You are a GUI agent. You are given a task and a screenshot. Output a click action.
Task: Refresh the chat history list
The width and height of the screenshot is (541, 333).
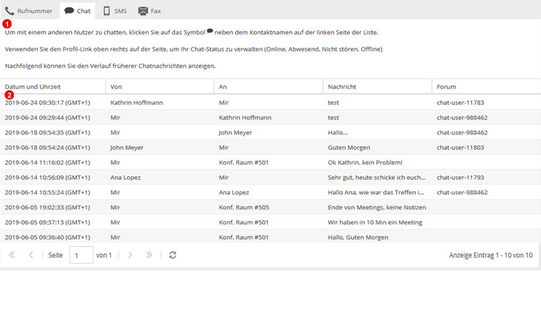(172, 255)
